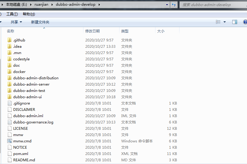
Task: Select the dubbo-admin-server folder icon
Action: click(9, 84)
